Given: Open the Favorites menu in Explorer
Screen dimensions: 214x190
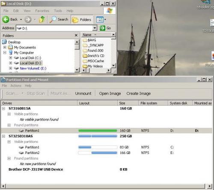Looking at the screenshot, I should point(42,11).
